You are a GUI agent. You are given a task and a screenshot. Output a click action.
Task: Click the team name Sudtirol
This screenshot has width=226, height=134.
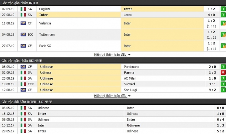pyautogui.click(x=129, y=84)
